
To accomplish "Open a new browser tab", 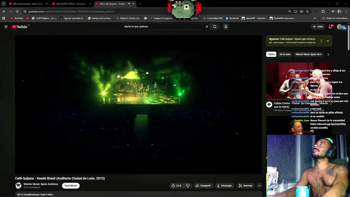I will coord(140,4).
